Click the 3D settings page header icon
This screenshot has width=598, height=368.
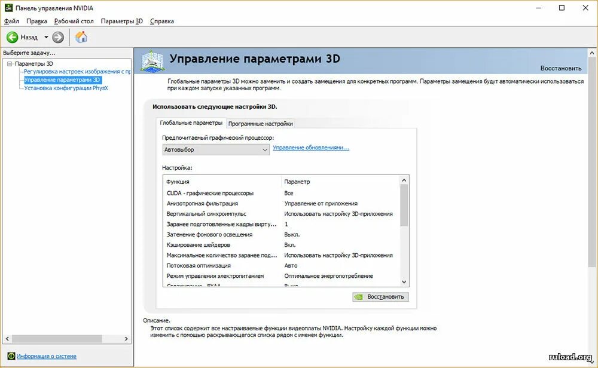click(x=152, y=61)
